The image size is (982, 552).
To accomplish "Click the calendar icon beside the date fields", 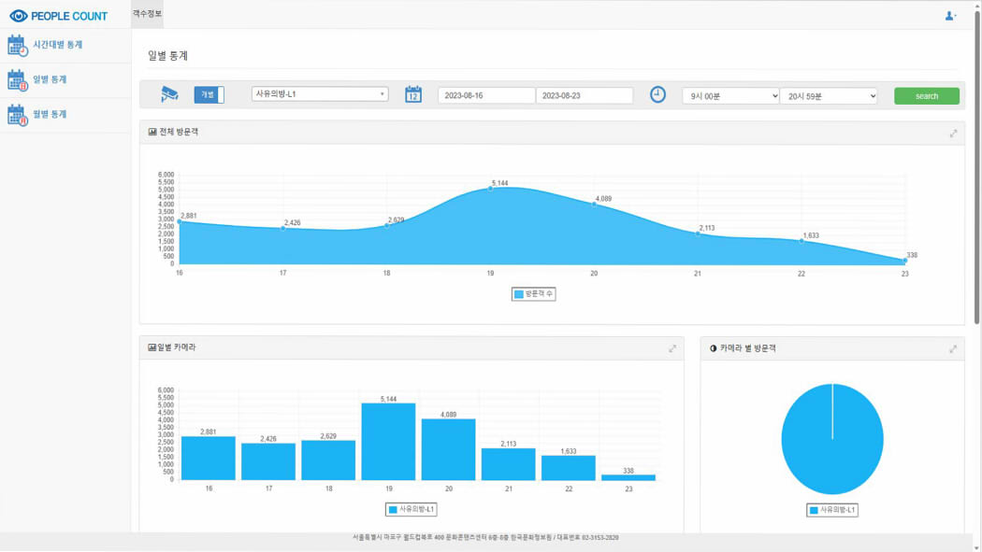I will 413,94.
